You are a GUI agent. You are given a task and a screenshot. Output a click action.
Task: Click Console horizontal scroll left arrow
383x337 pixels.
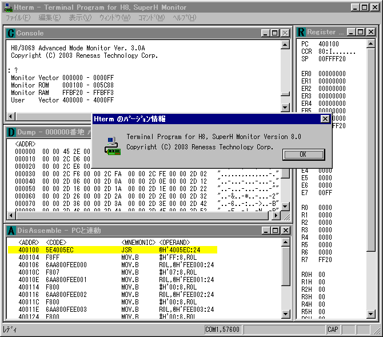click(11, 116)
